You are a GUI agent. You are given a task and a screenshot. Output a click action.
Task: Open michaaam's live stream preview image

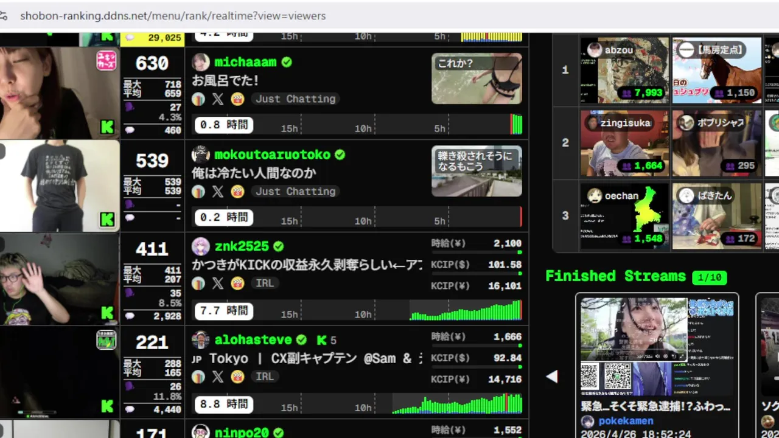tap(60, 93)
